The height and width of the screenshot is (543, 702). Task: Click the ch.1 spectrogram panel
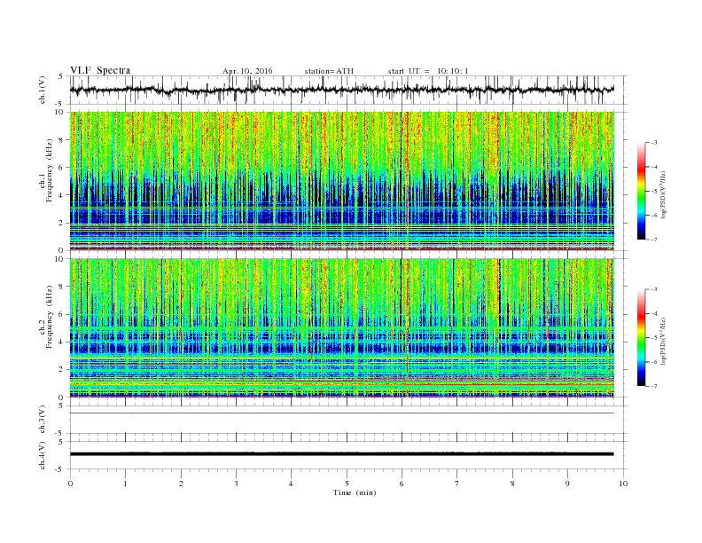(x=342, y=181)
